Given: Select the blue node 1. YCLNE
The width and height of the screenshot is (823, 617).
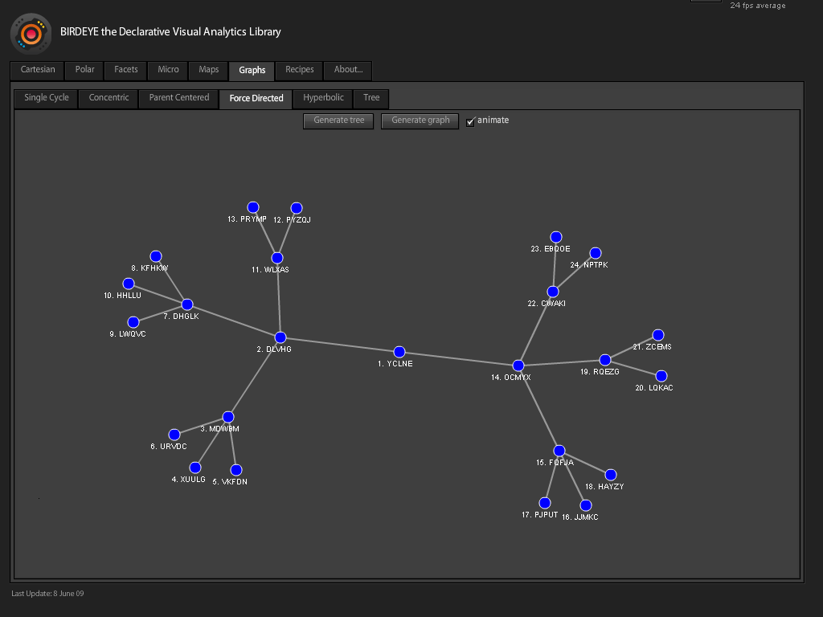Looking at the screenshot, I should click(x=399, y=352).
